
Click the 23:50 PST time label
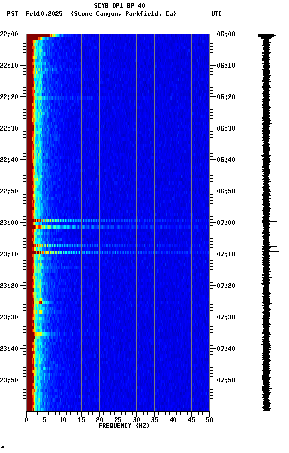click(9, 381)
